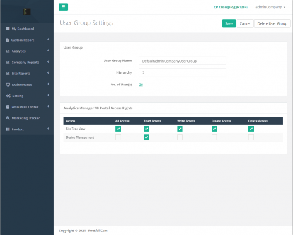
Task: Uncheck Write Access for Site Tree View
Action: pos(180,129)
